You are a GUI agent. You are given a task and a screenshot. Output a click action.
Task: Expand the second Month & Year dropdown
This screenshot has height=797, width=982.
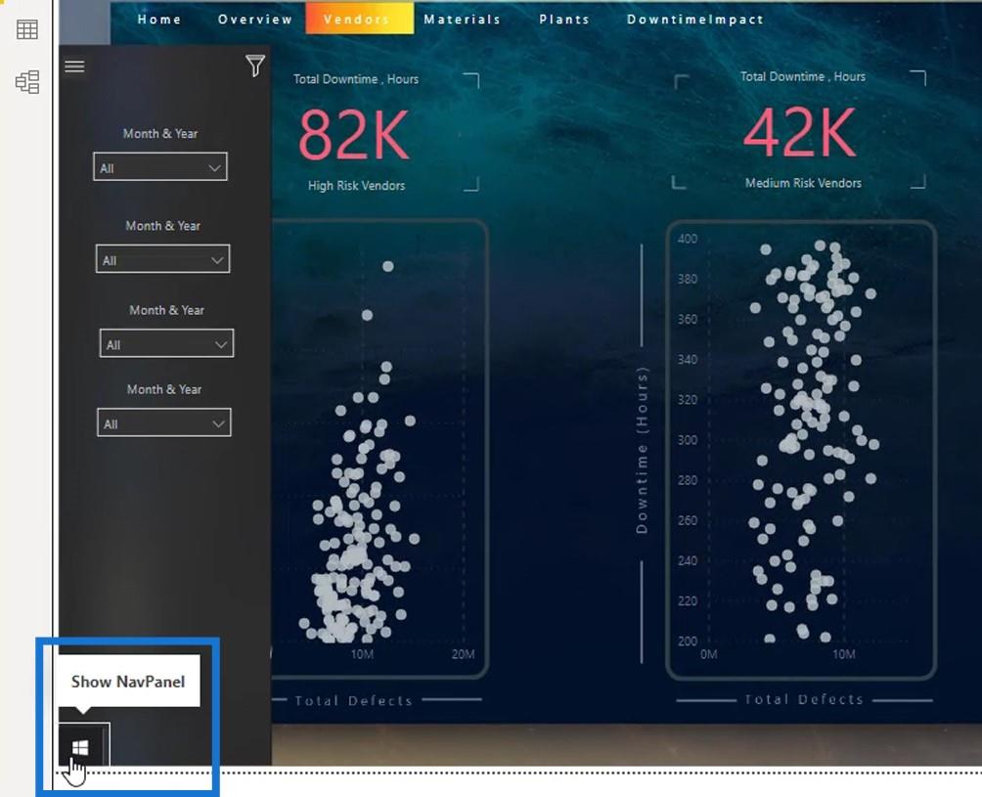point(162,259)
